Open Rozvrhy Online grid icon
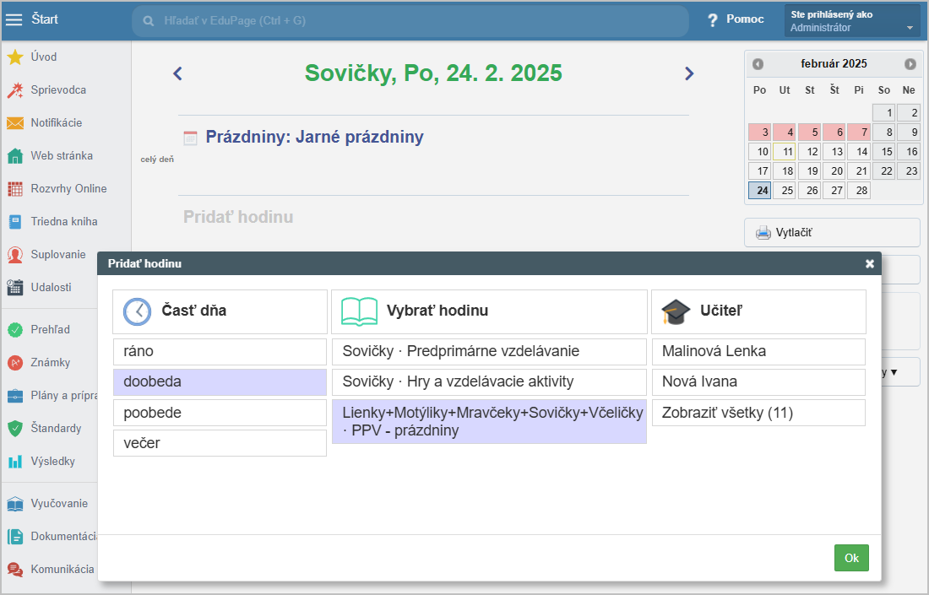This screenshot has height=595, width=929. pyautogui.click(x=14, y=189)
